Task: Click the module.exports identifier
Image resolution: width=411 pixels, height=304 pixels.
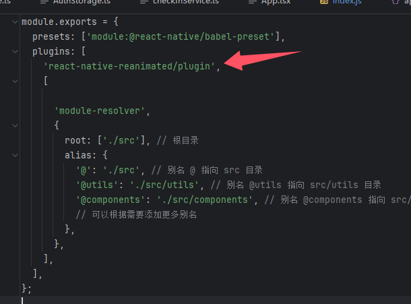Action: click(x=59, y=22)
